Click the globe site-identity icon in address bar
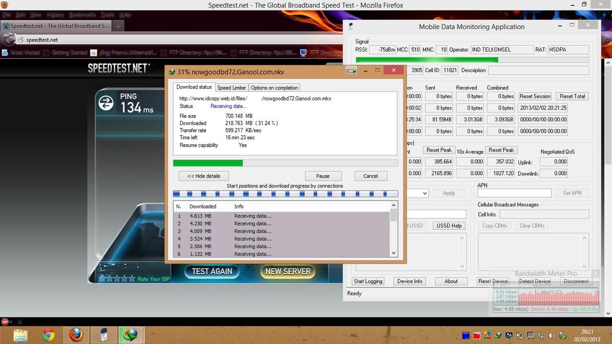The image size is (612, 344). (x=21, y=40)
